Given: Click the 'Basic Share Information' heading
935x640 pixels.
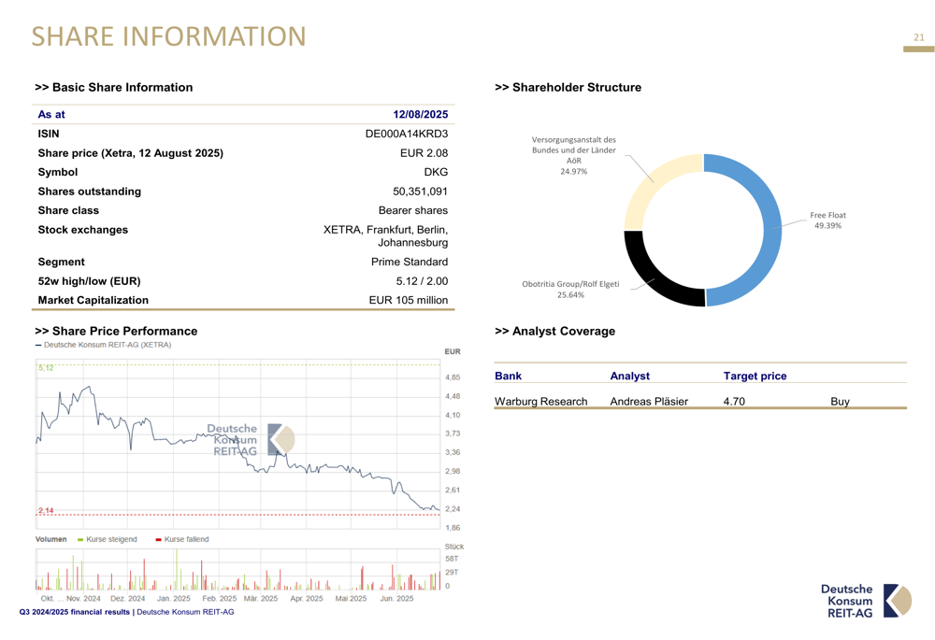Looking at the screenshot, I should tap(114, 88).
